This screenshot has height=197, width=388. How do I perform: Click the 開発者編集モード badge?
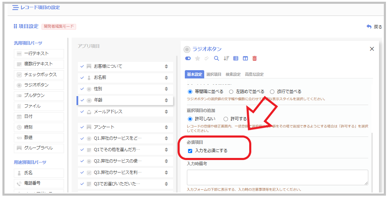(59, 27)
